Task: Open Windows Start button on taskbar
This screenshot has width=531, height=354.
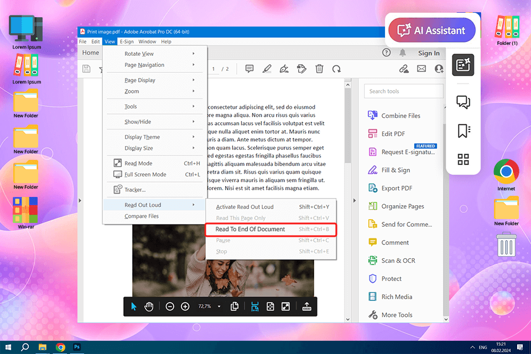Action: click(x=8, y=347)
